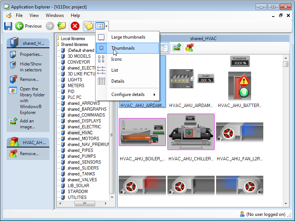Select the HVAC_AHU_CHILLER thumbnail
Viewport: 295px width, 221px height.
[x=191, y=132]
